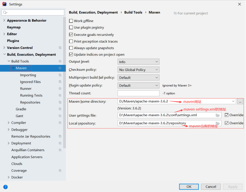Click project-level icon beside Build Tools
The image size is (246, 192).
60,61
